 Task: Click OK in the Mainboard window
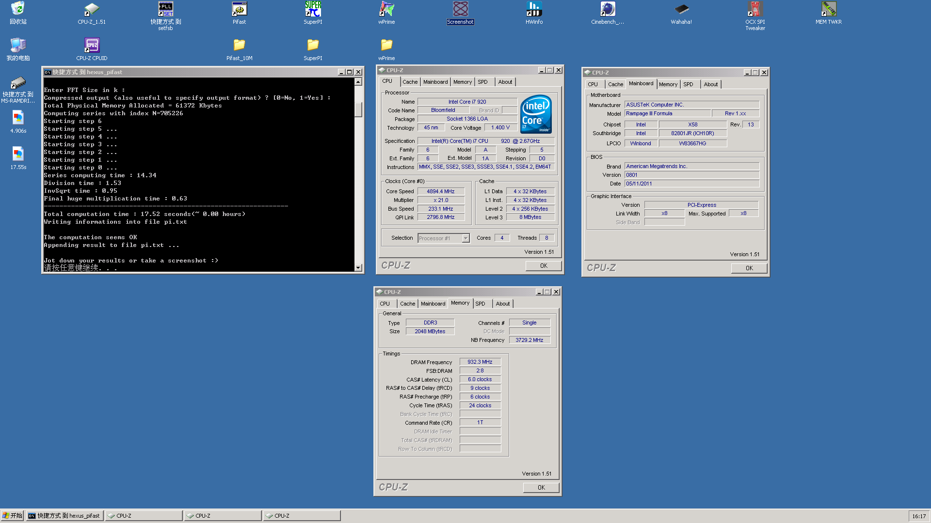click(749, 268)
